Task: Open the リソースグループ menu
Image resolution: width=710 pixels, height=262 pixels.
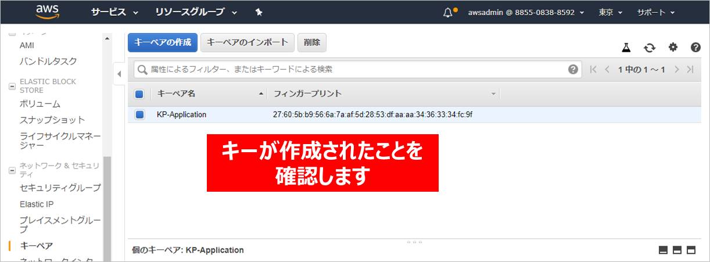Action: 196,12
